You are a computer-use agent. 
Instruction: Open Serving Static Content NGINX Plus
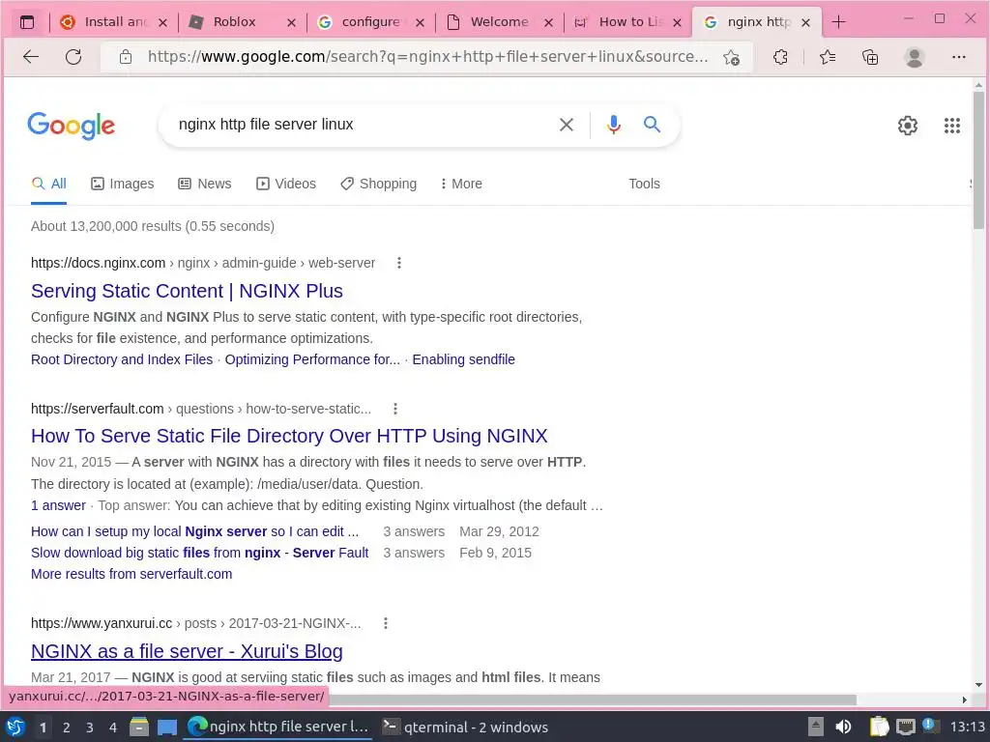[x=187, y=291]
